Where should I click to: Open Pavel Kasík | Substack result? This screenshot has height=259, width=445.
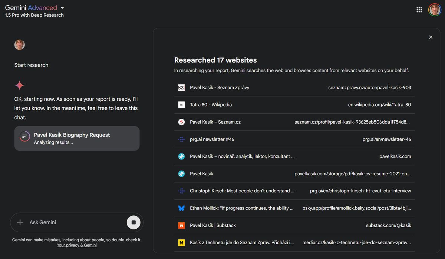[294, 225]
